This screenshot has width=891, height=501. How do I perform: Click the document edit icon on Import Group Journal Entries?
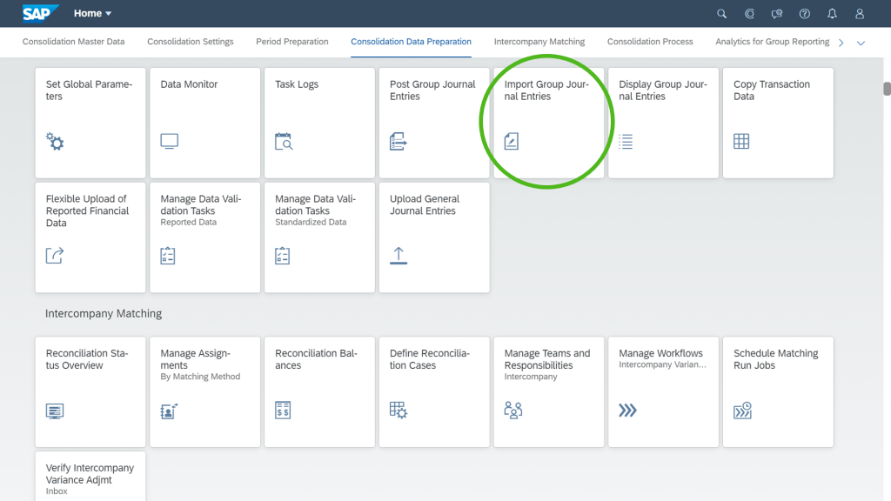click(512, 141)
